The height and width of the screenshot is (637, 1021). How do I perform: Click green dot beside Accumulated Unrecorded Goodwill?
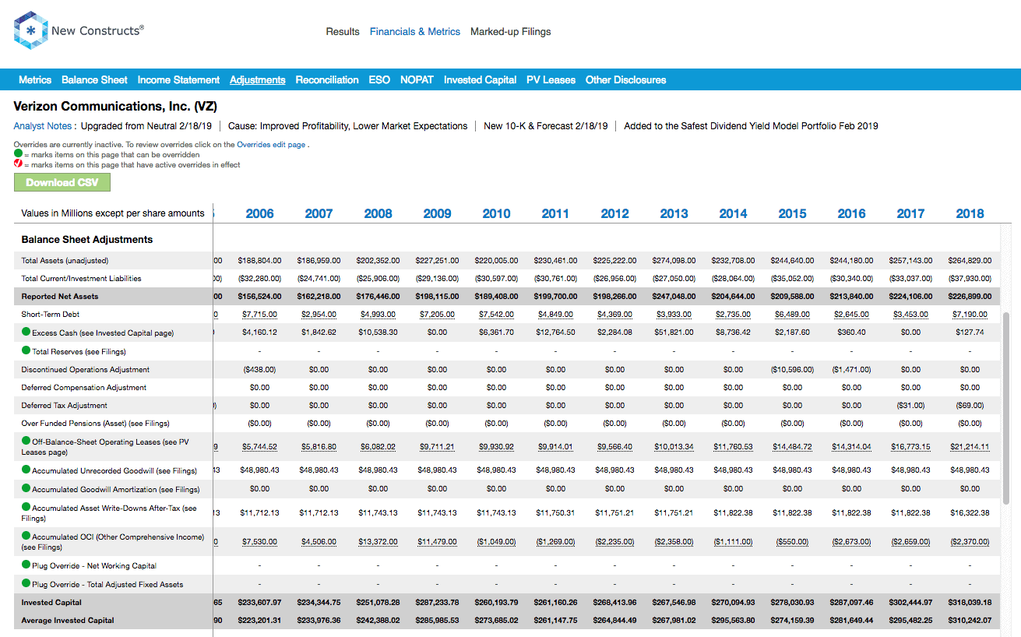coord(26,470)
